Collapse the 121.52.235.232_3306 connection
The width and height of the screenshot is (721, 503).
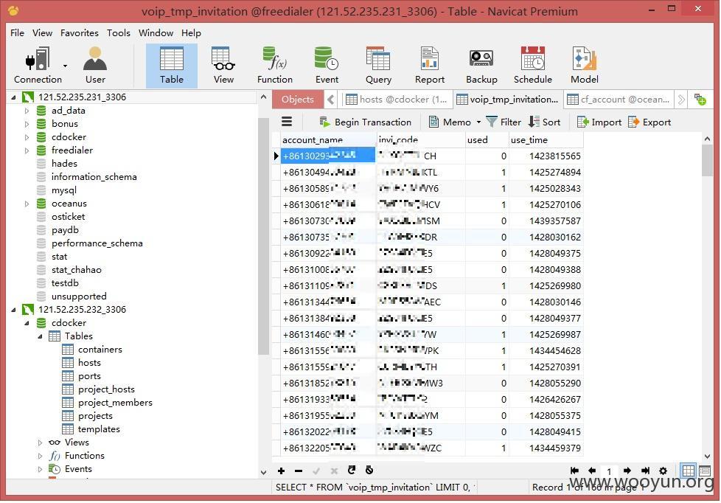click(x=13, y=310)
